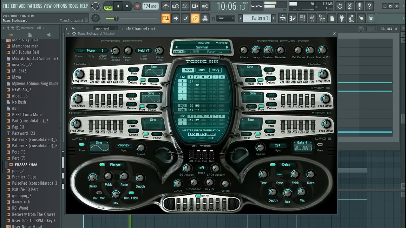The height and width of the screenshot is (228, 406).
Task: Open the project picker files icon
Action: pyautogui.click(x=332, y=18)
